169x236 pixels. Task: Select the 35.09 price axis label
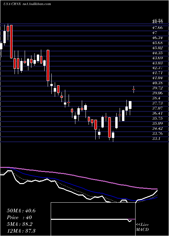[157, 123]
